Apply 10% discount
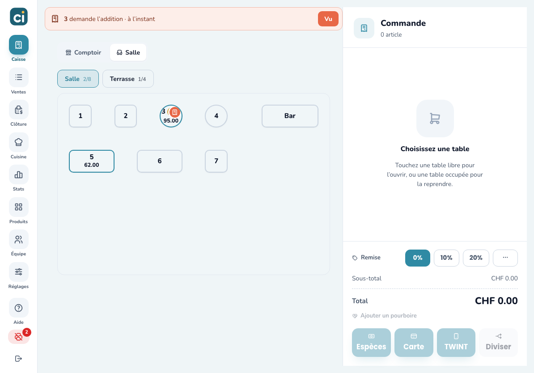The height and width of the screenshot is (373, 534). click(446, 258)
